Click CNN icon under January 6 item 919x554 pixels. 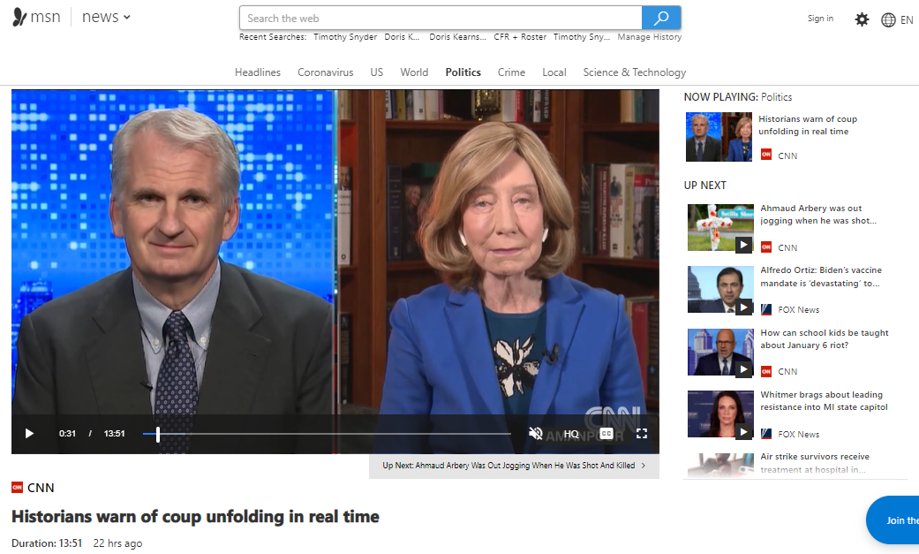click(766, 371)
